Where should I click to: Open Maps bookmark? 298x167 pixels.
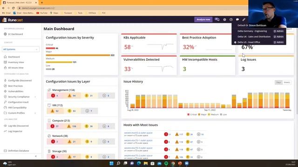[x=54, y=13]
